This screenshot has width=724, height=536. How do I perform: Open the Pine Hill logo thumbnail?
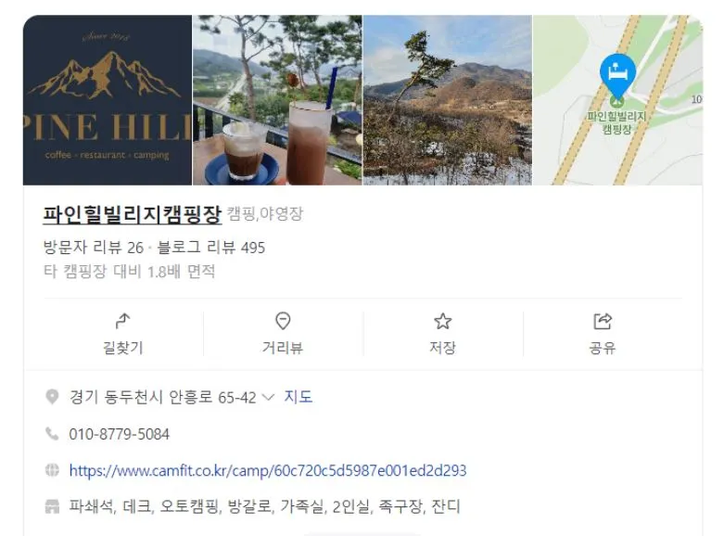coord(108,100)
